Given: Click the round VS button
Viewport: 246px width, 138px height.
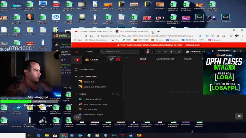Looking at the screenshot, I should coord(77,117).
